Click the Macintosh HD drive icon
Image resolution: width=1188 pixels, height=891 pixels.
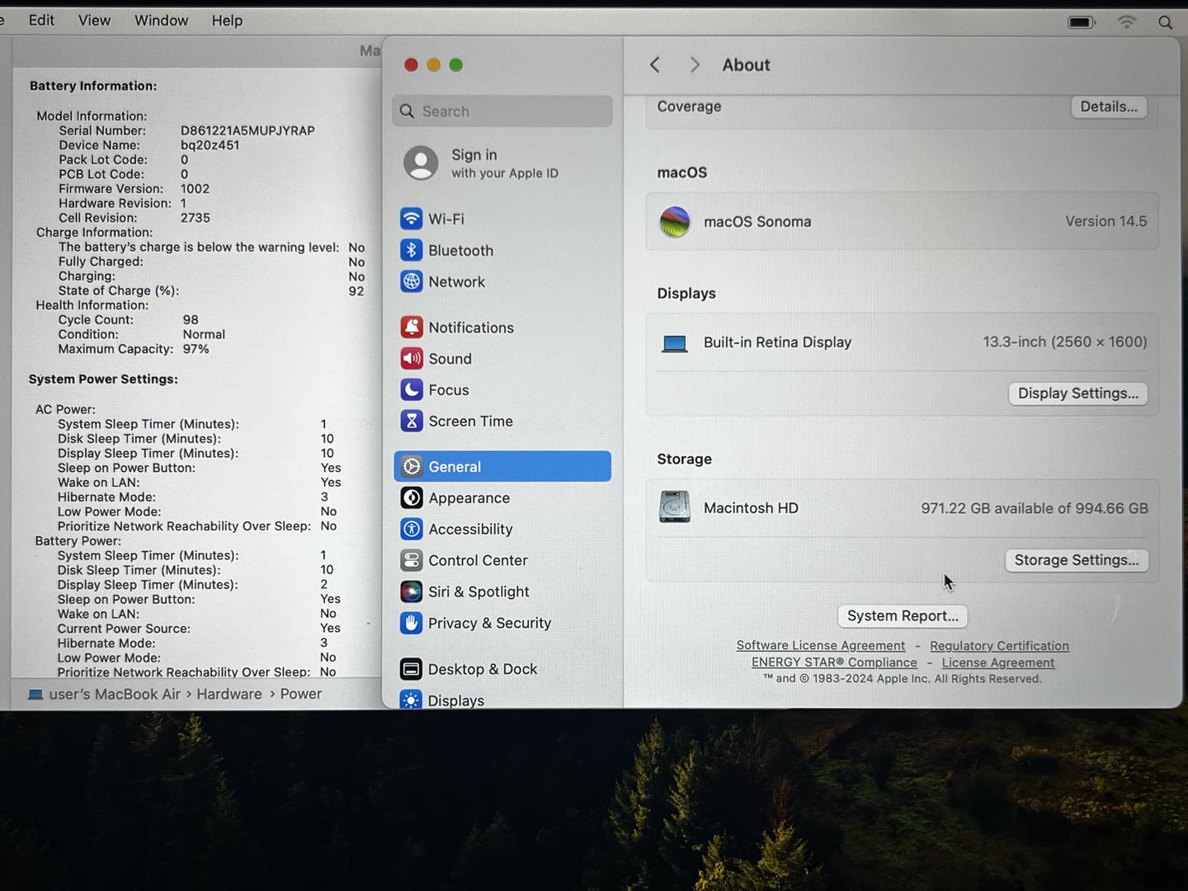[675, 507]
